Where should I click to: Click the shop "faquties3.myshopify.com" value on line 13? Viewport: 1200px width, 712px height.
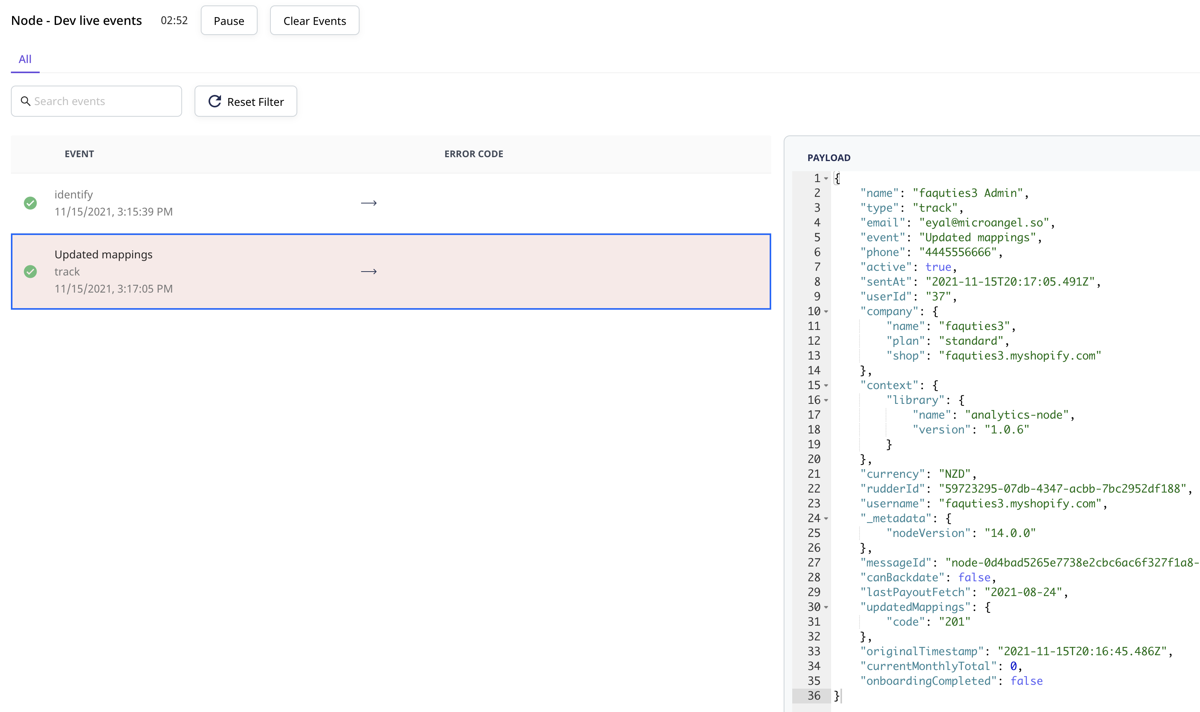click(1020, 356)
